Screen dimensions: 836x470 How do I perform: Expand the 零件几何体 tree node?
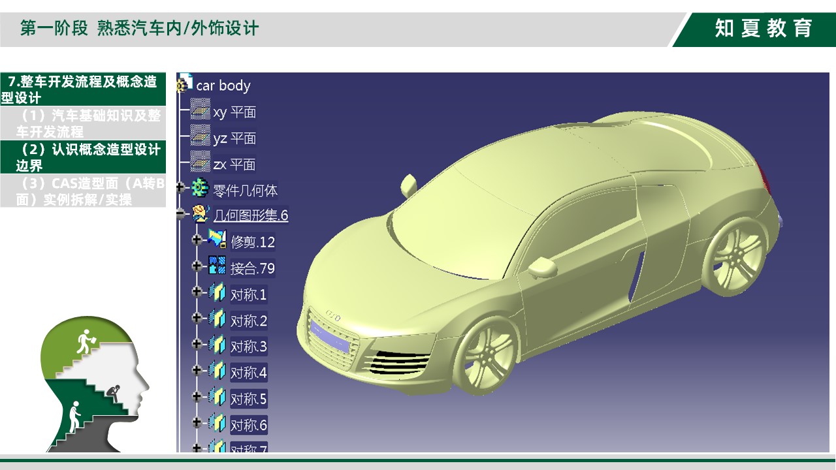tap(181, 187)
